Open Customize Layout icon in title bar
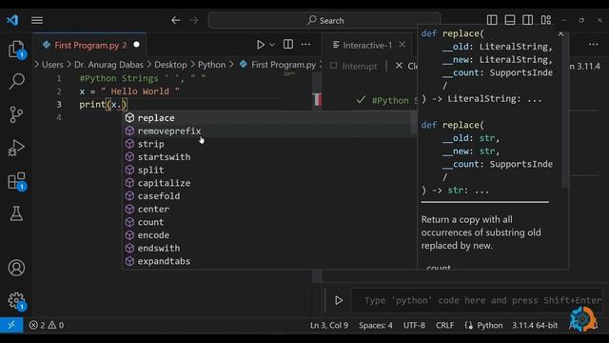The width and height of the screenshot is (609, 343). [x=545, y=20]
